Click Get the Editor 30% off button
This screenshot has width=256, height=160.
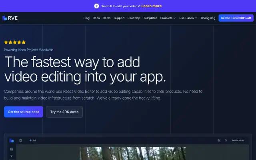click(x=236, y=18)
